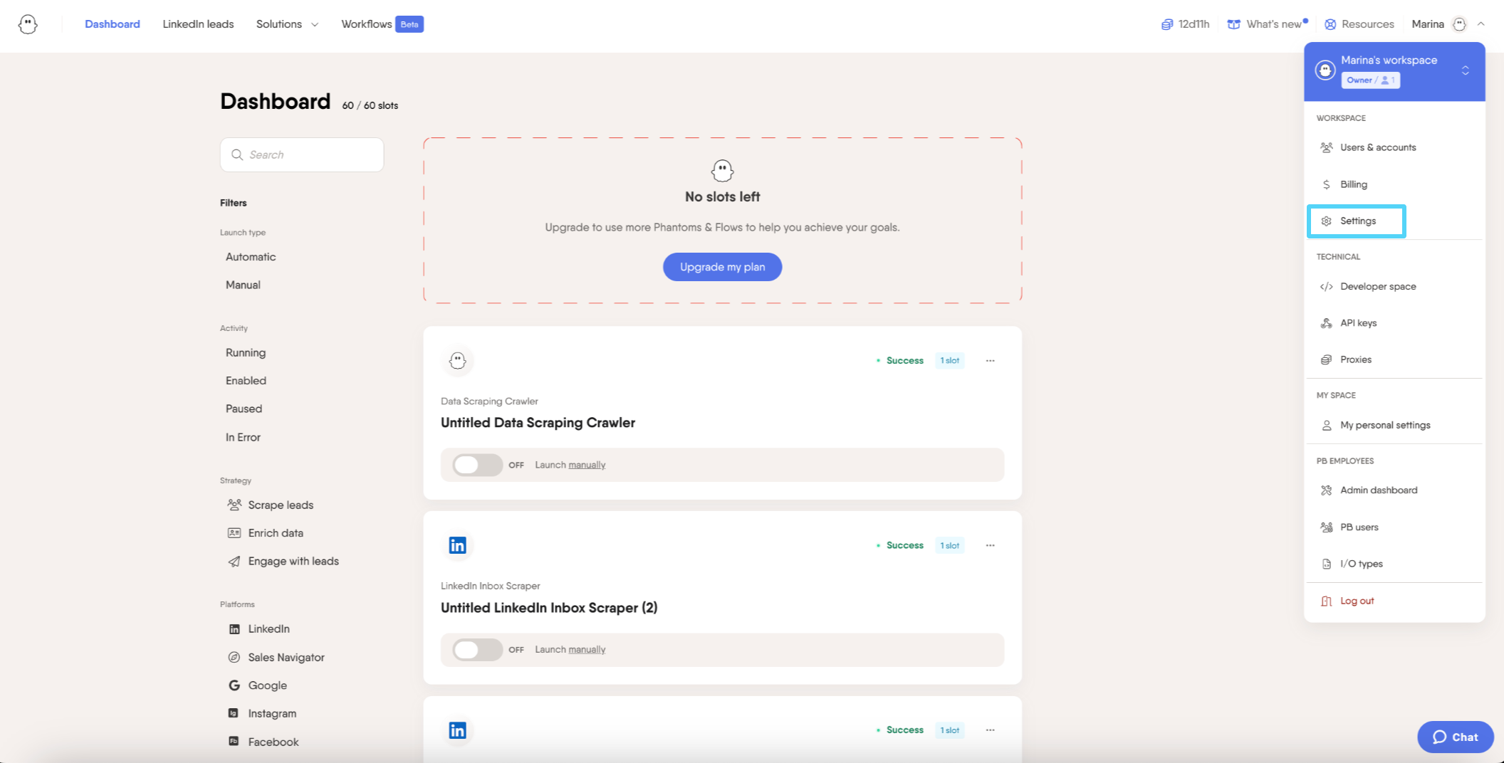Open LinkedIn leads page
1504x763 pixels.
click(198, 24)
